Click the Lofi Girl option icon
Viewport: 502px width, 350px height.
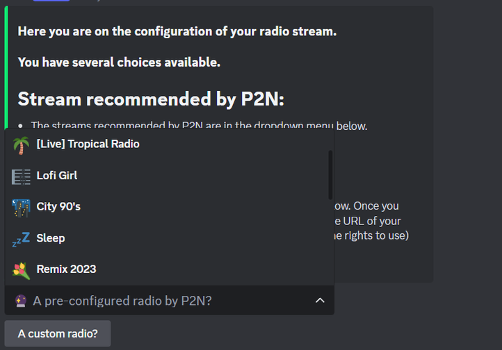click(21, 177)
